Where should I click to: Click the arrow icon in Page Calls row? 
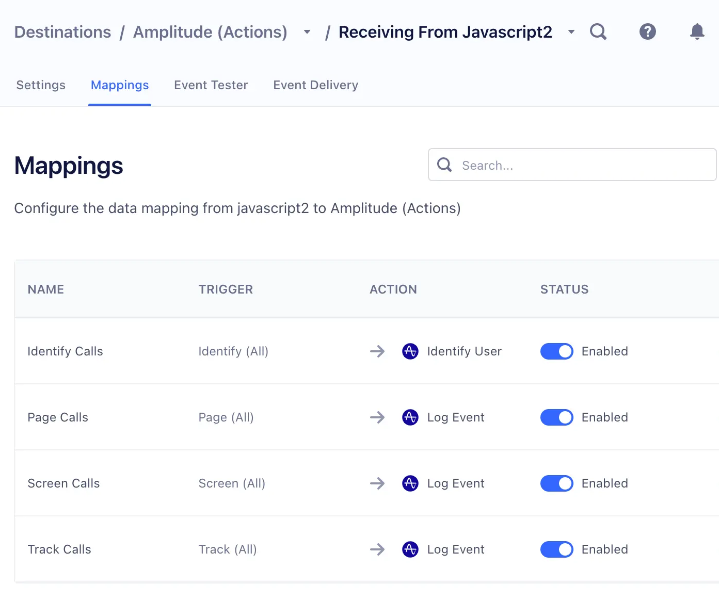click(378, 417)
